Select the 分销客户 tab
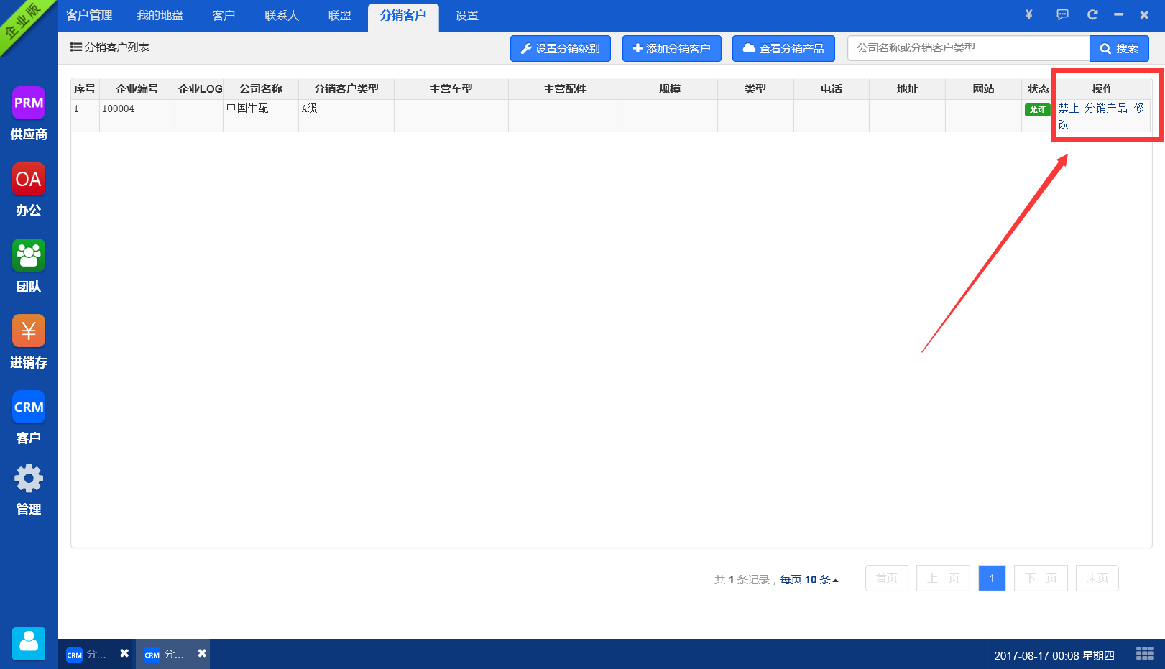The width and height of the screenshot is (1165, 669). (x=403, y=17)
